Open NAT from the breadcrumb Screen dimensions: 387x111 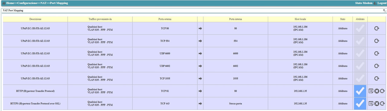pos(44,3)
